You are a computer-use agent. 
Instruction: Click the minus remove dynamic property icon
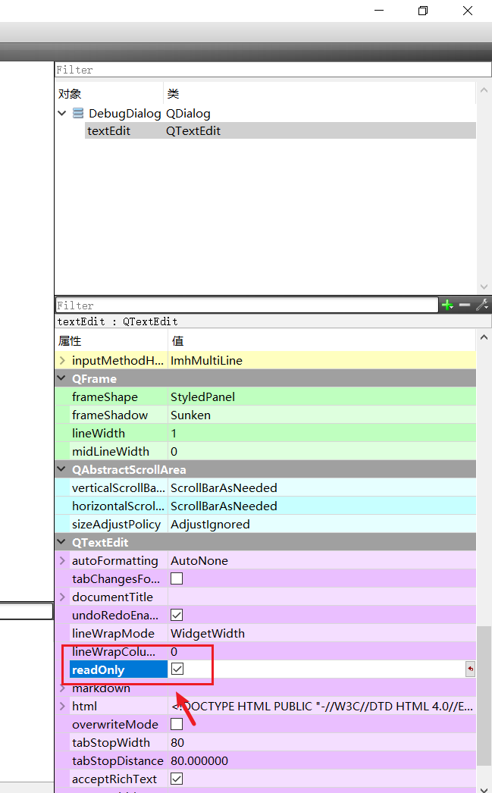465,305
